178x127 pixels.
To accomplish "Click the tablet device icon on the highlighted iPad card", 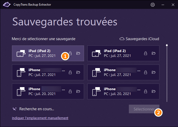I will pyautogui.click(x=21, y=53).
